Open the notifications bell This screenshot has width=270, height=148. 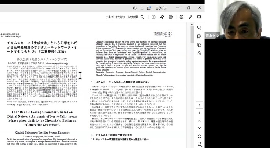click(x=142, y=8)
